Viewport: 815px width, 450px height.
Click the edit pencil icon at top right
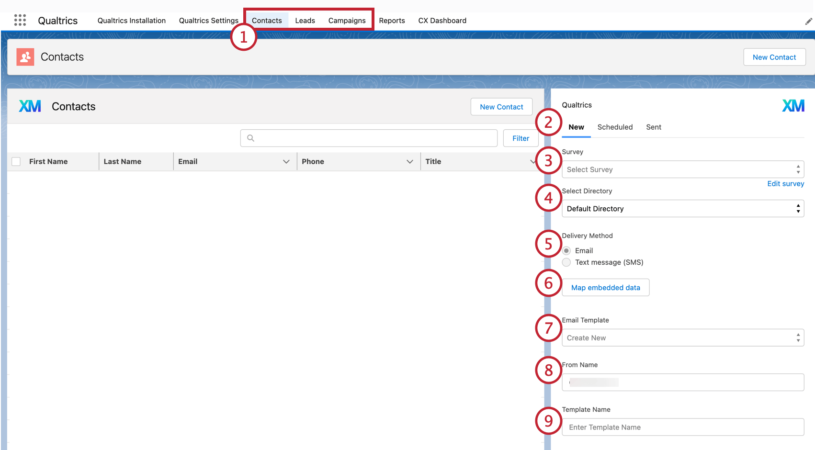[x=808, y=21]
